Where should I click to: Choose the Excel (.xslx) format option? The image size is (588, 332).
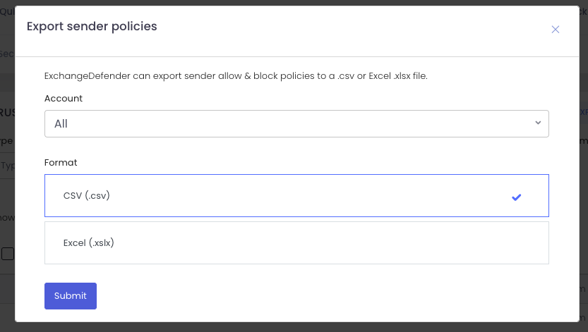(x=296, y=243)
